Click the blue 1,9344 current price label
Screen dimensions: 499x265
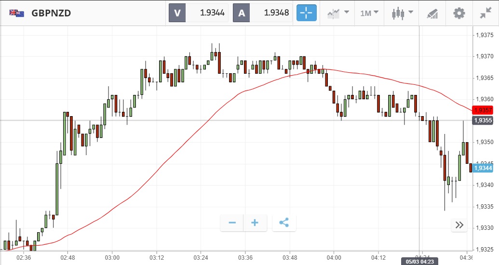coord(483,168)
